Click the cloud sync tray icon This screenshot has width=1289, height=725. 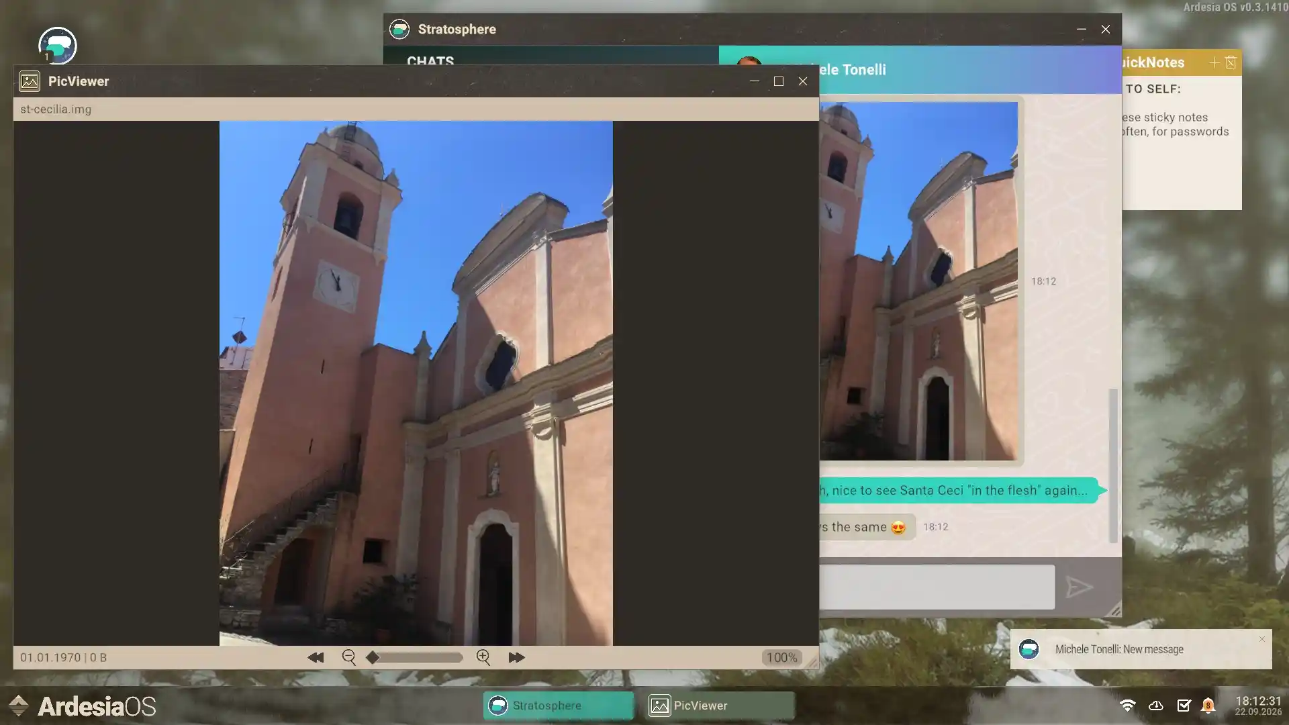click(x=1155, y=706)
